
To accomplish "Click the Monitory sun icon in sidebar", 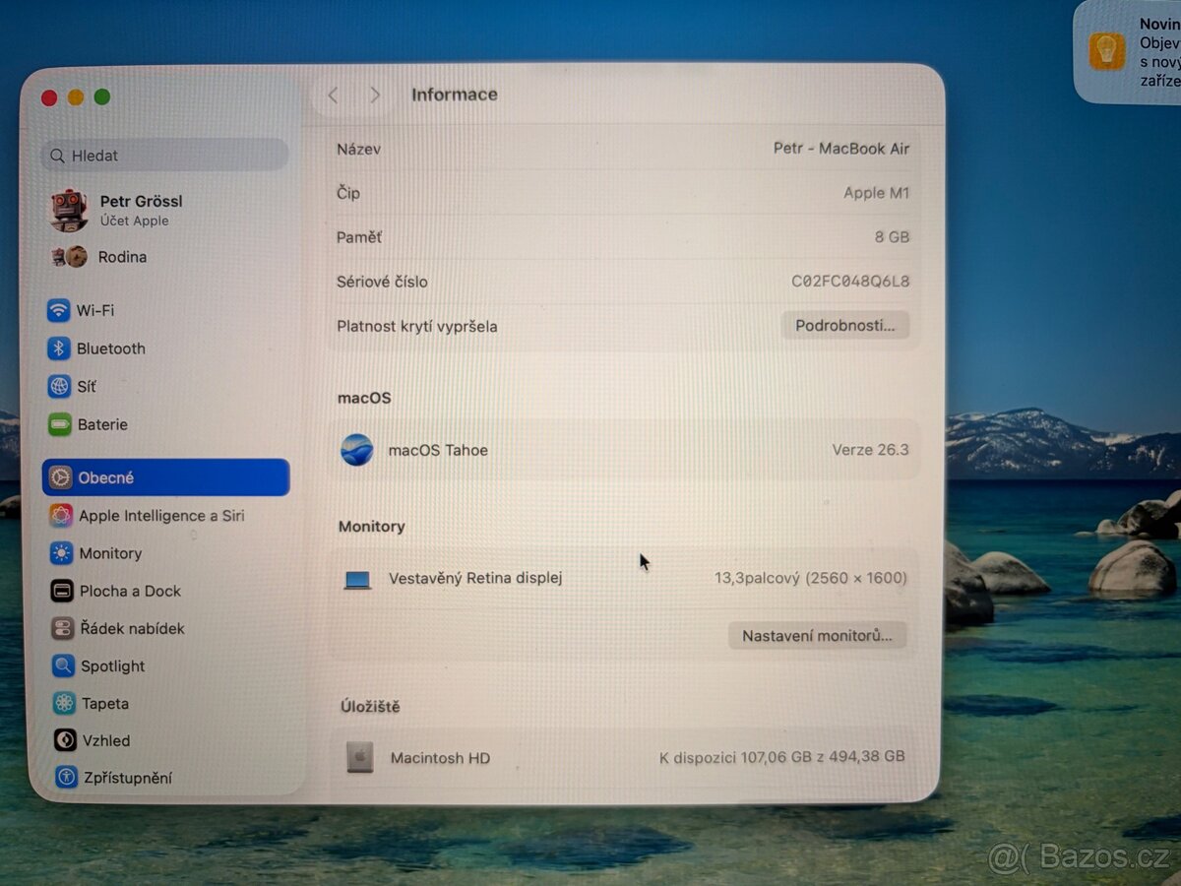I will tap(62, 553).
